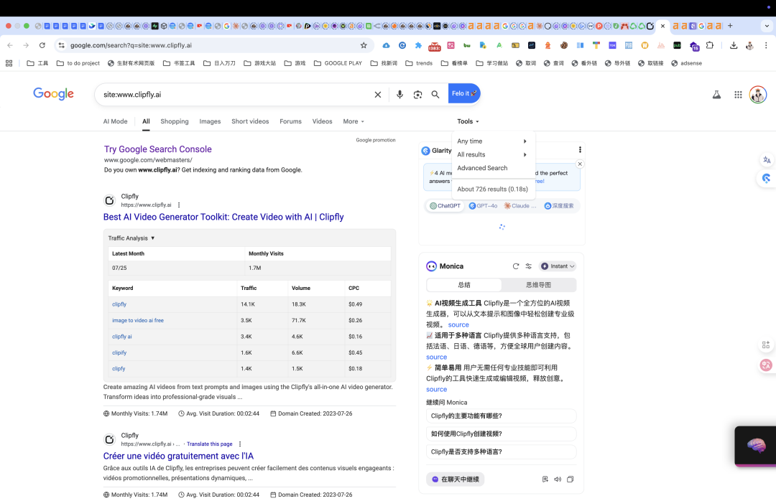Open the Tools dropdown
The width and height of the screenshot is (776, 501).
[x=468, y=121]
